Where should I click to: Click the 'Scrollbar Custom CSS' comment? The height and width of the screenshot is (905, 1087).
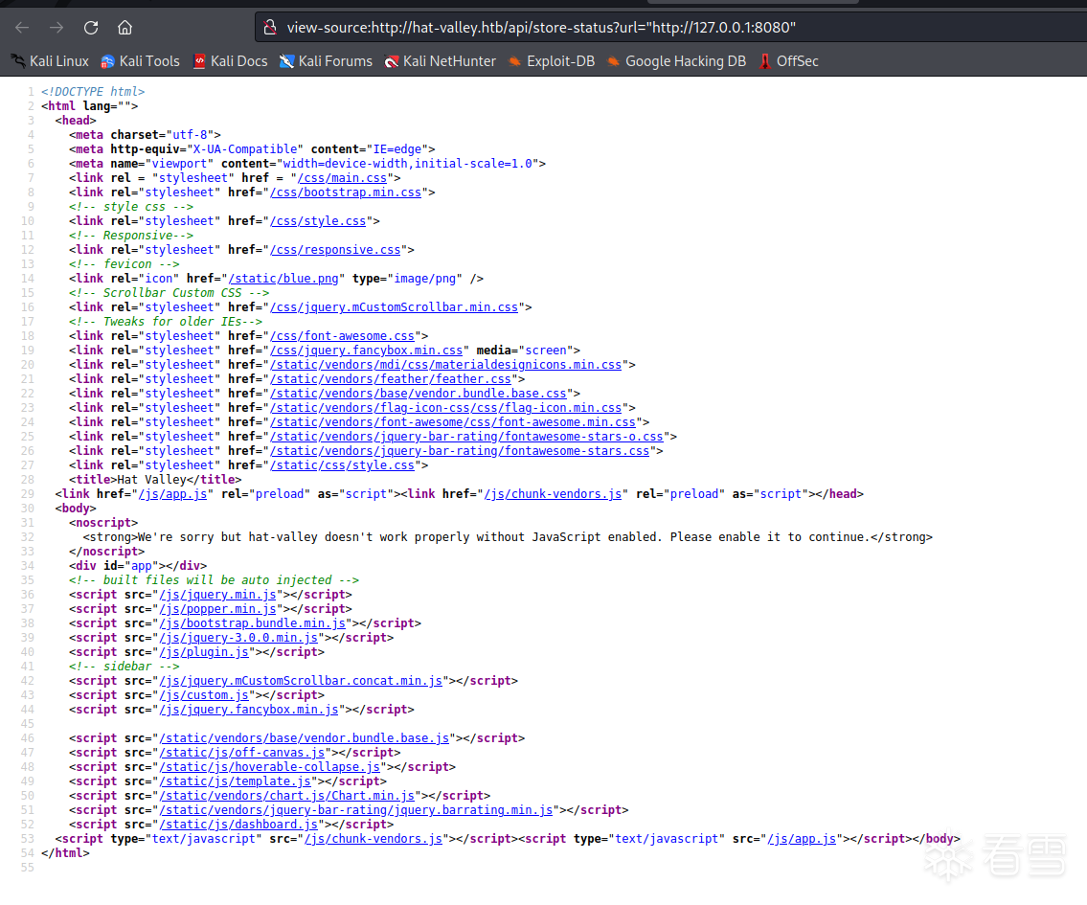click(x=170, y=293)
